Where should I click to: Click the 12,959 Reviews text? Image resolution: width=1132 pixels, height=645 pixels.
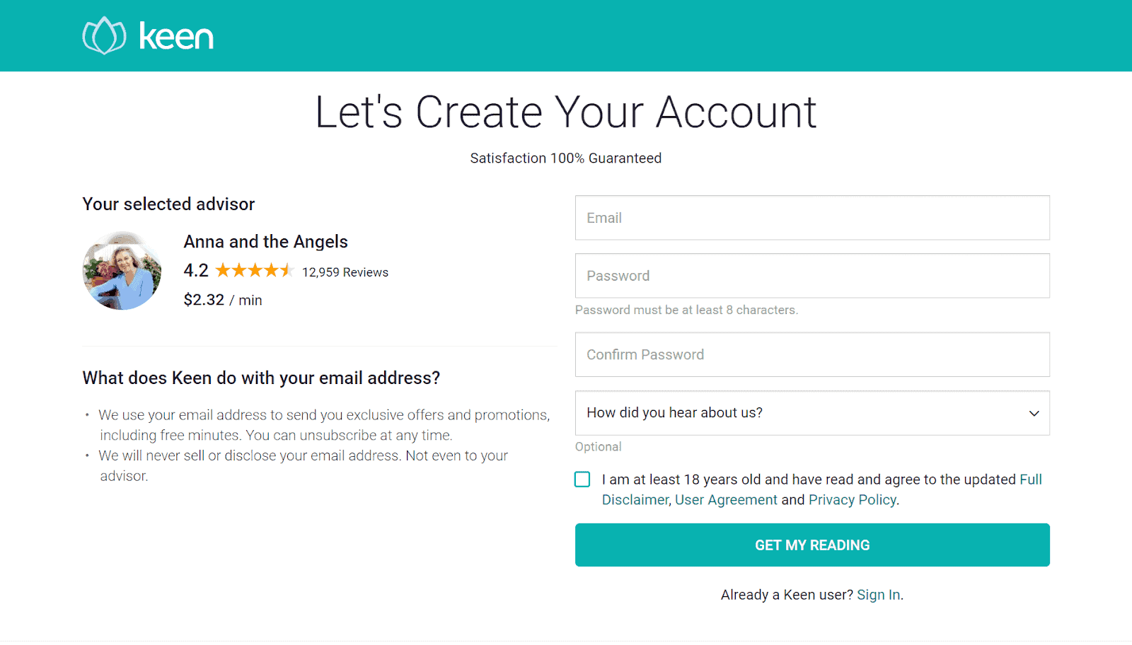tap(345, 272)
